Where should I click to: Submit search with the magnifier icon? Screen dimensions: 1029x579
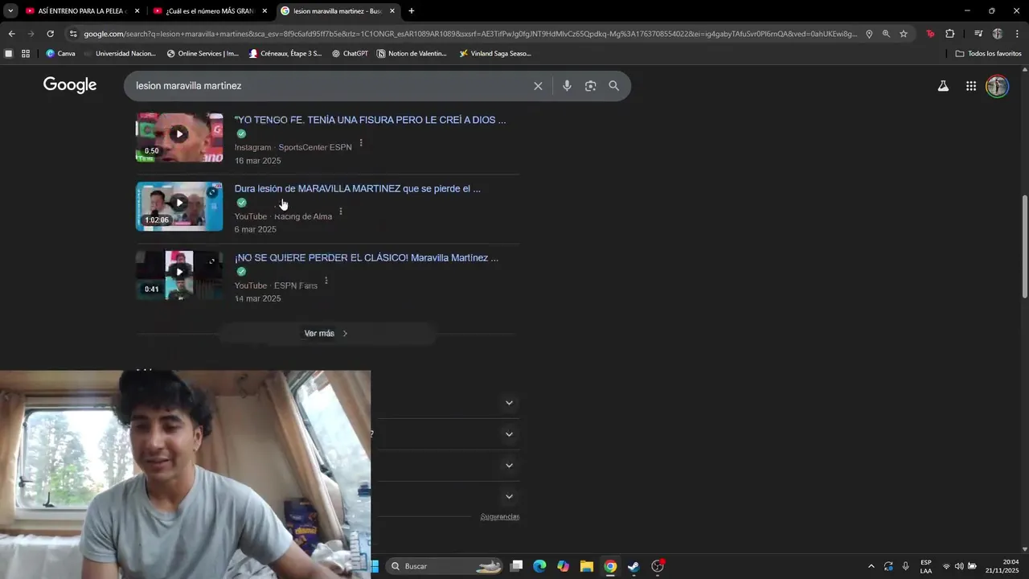pos(614,86)
